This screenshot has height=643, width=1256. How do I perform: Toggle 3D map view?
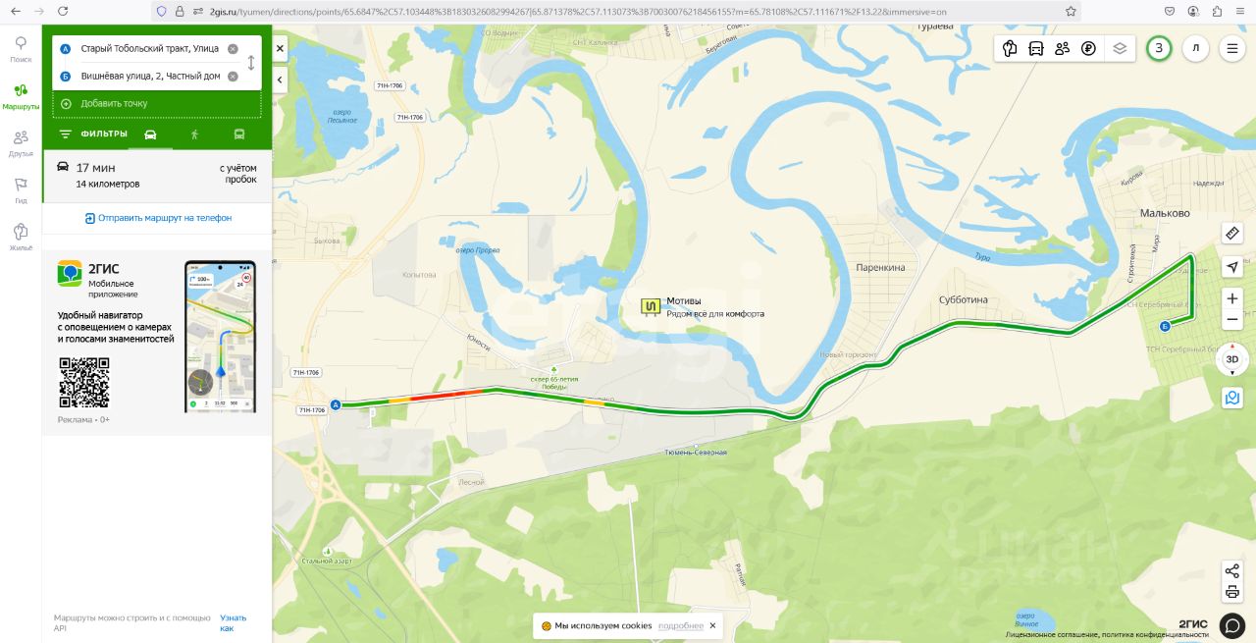tap(1232, 359)
